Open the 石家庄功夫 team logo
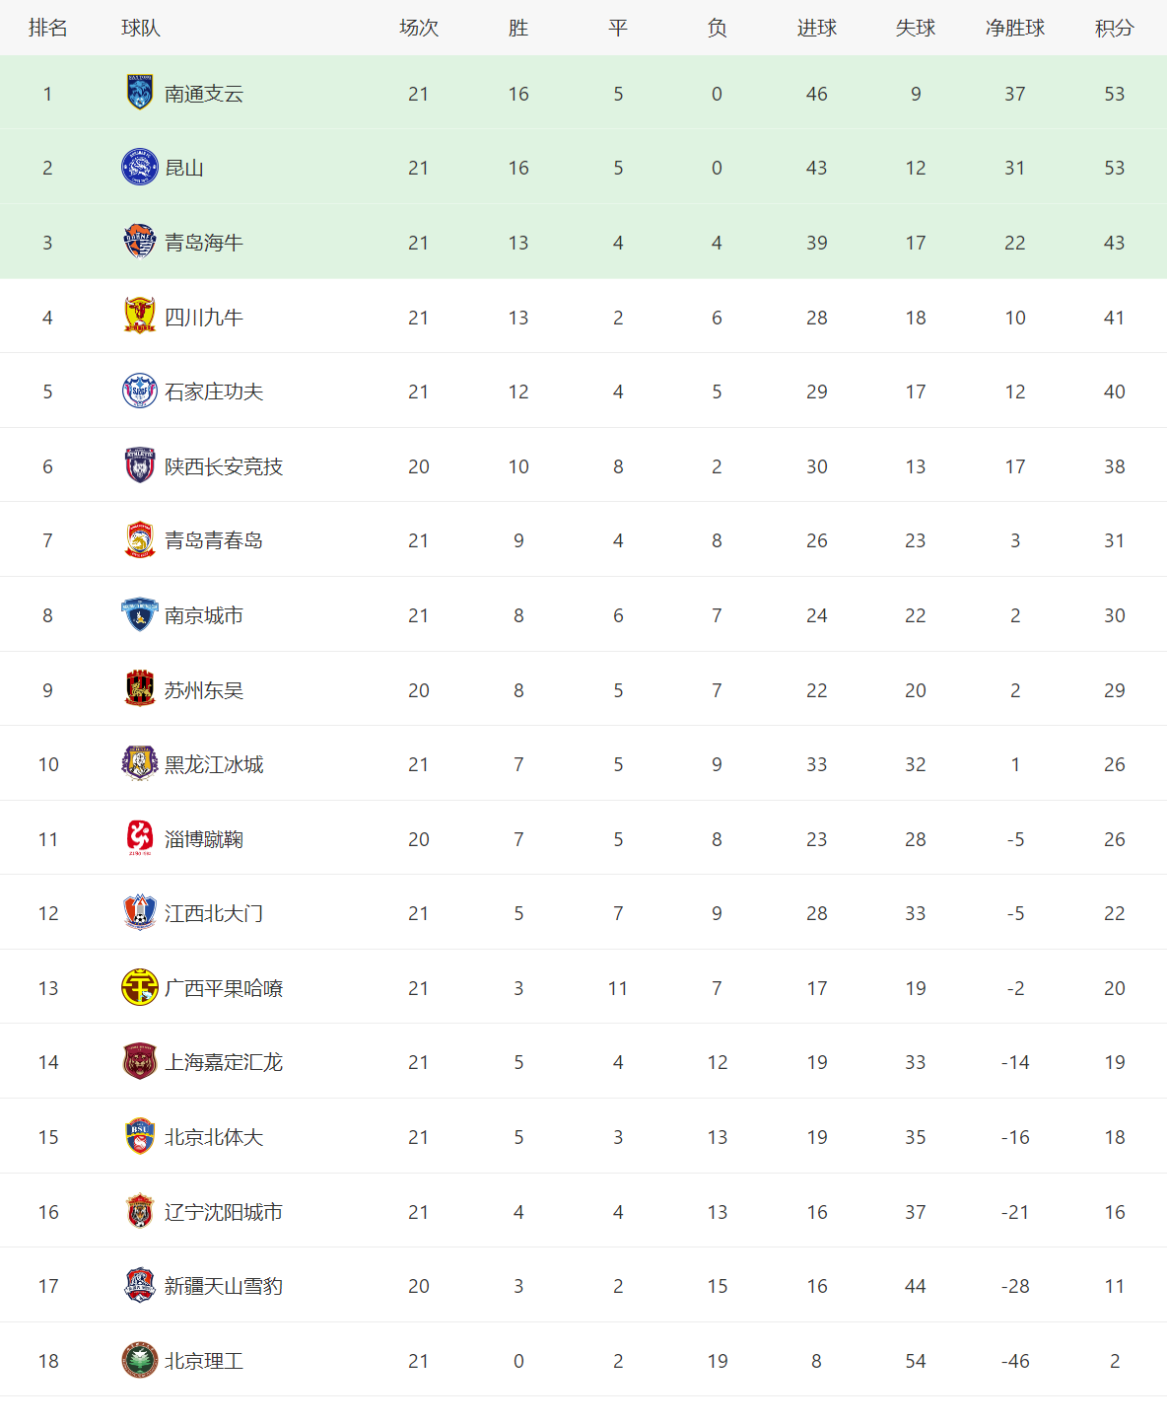Screen dimensions: 1167x1425 pos(140,392)
